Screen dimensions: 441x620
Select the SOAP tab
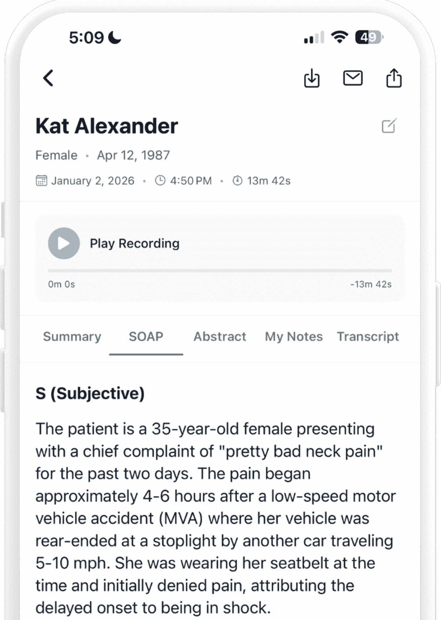(x=146, y=337)
